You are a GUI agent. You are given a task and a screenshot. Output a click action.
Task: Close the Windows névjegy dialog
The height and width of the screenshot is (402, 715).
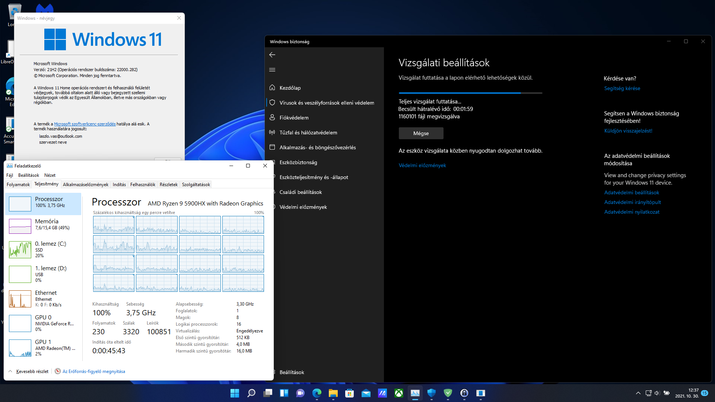click(x=179, y=18)
